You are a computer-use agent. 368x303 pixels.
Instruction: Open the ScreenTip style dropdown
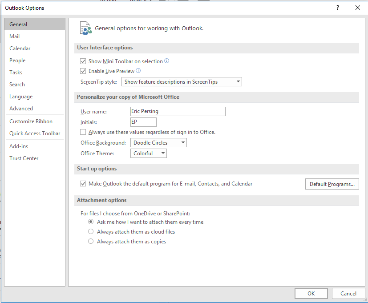coord(182,82)
